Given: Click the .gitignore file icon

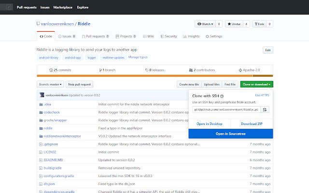Looking at the screenshot, I should pyautogui.click(x=41, y=144).
